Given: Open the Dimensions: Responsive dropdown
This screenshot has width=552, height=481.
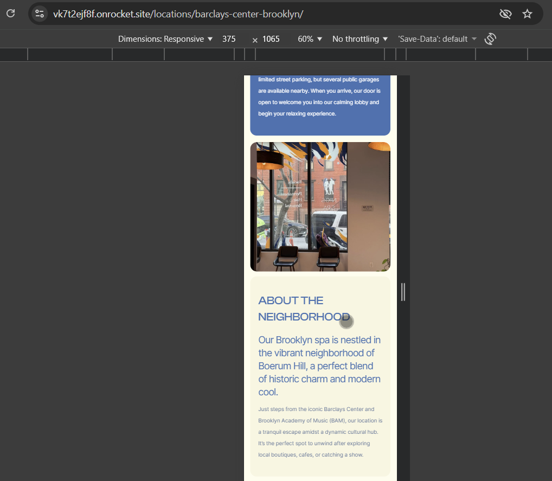Looking at the screenshot, I should [x=165, y=39].
